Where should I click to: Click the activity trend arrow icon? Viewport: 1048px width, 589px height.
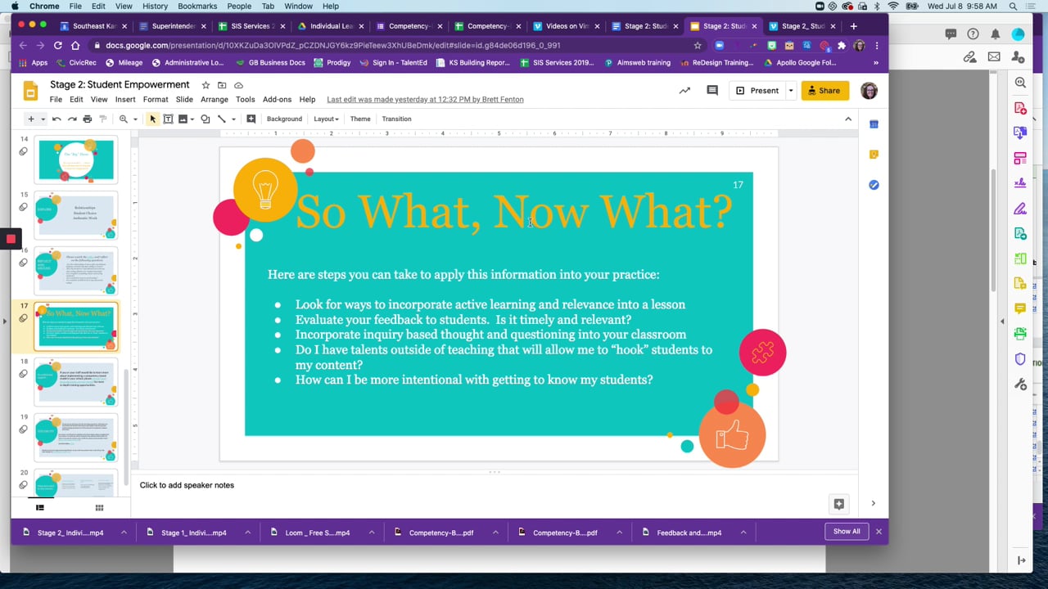(x=684, y=91)
